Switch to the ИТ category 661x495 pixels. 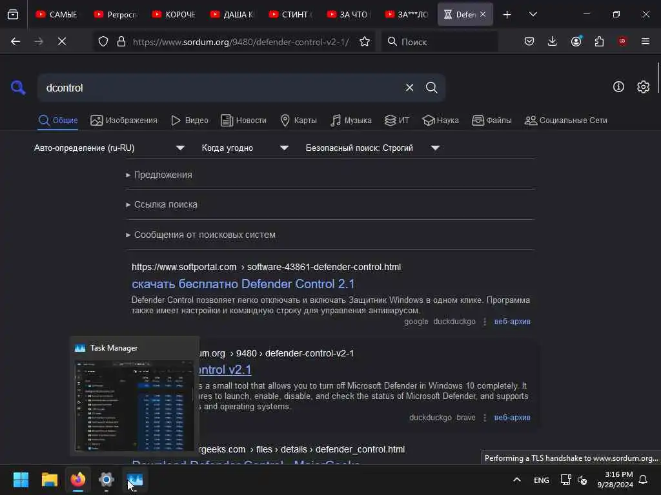pyautogui.click(x=397, y=121)
